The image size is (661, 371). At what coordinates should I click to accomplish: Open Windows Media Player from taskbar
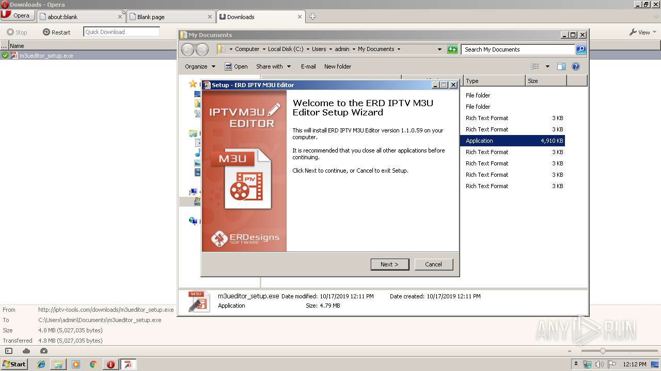[x=76, y=364]
